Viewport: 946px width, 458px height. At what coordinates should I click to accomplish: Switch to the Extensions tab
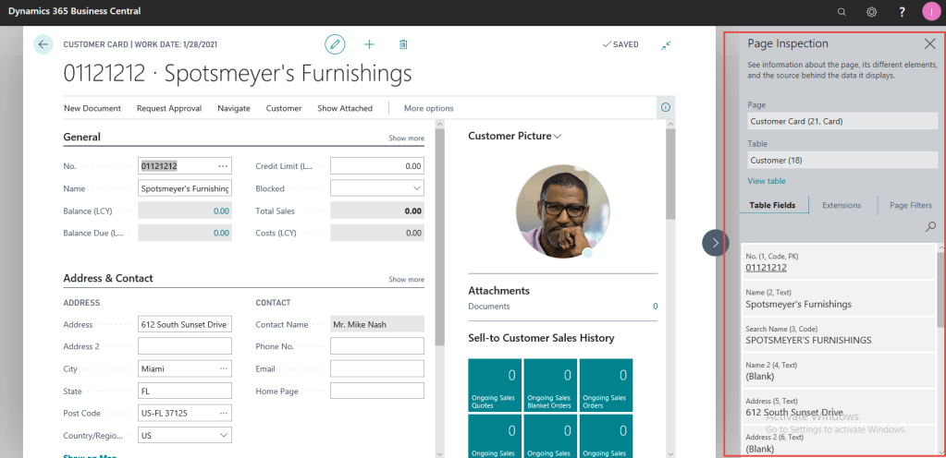coord(842,205)
